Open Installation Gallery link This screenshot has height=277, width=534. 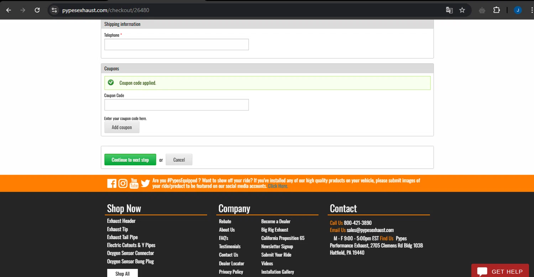278,272
